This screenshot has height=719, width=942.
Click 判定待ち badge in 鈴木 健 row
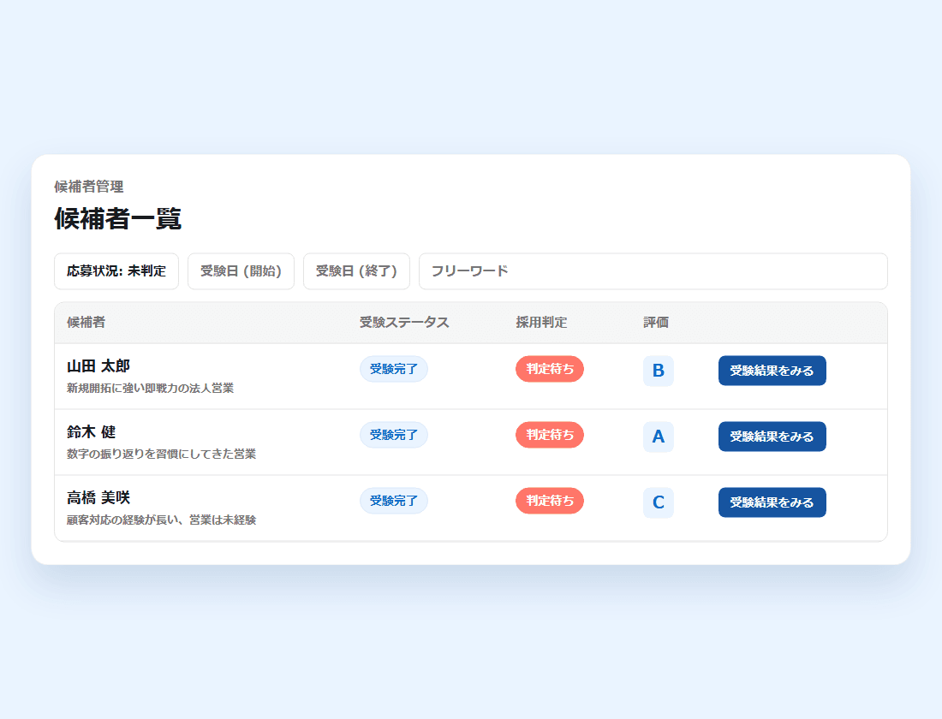550,435
